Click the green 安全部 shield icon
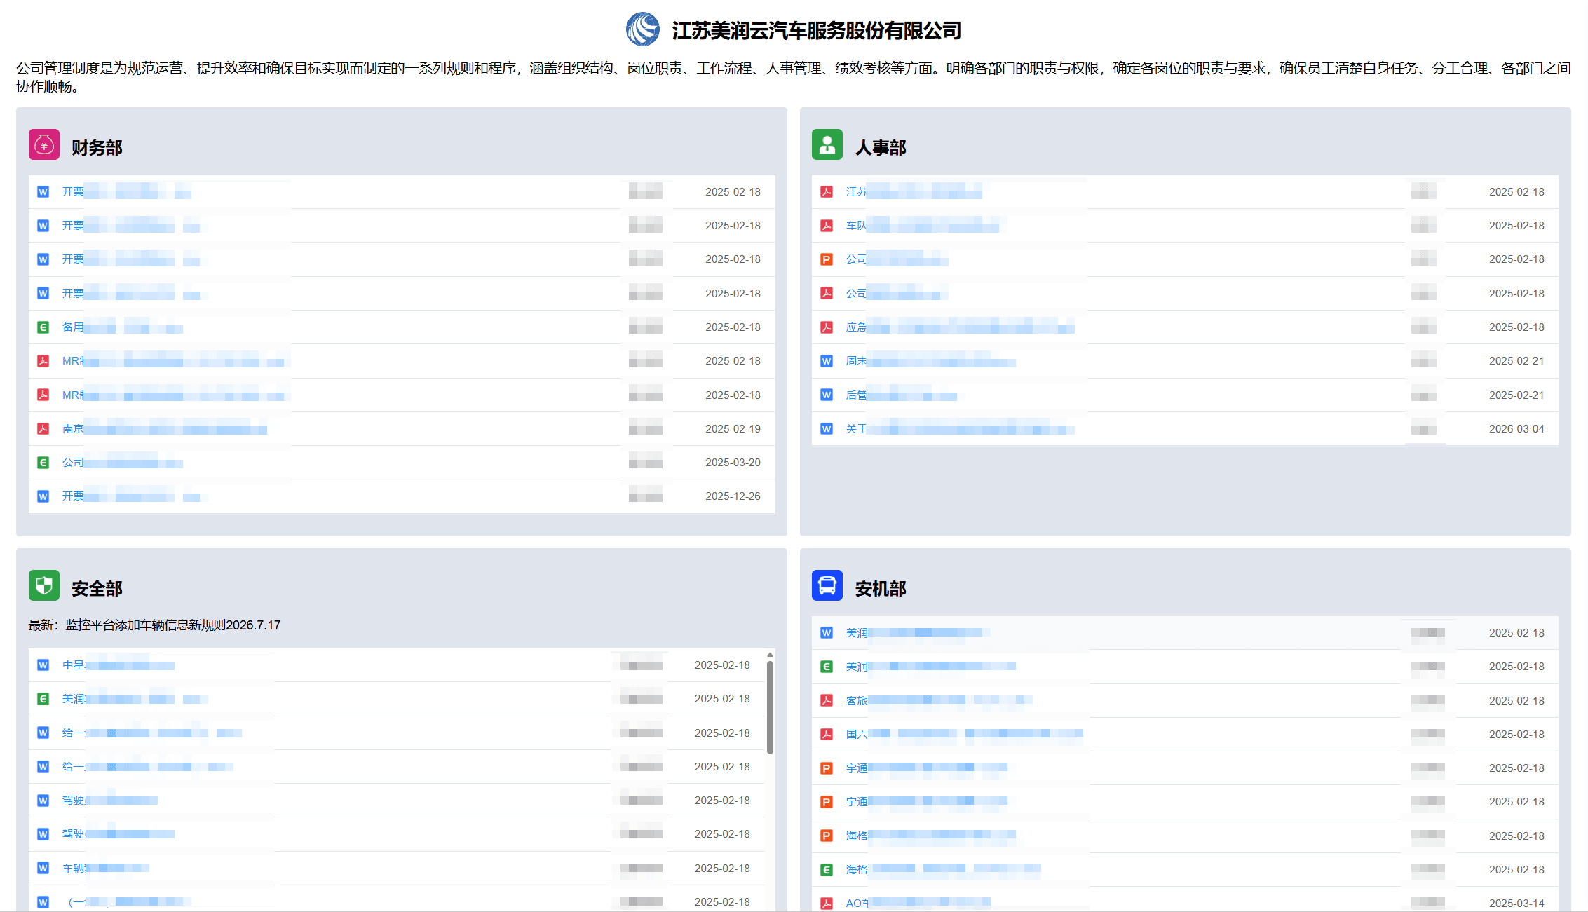 44,585
